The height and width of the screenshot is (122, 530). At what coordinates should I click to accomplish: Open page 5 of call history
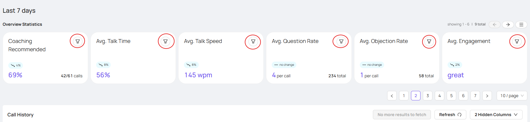[x=451, y=96]
